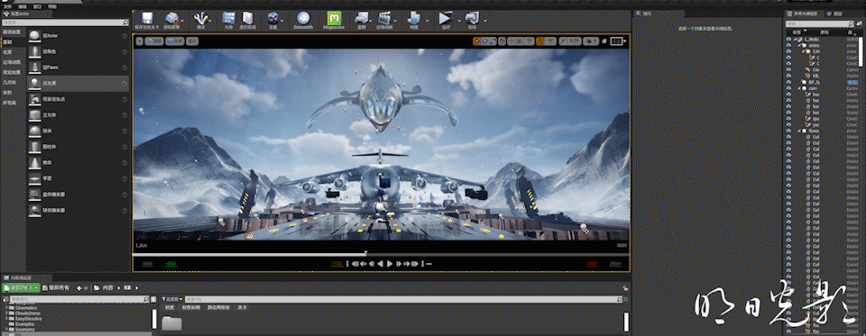Viewport: 866px width, 336px height.
Task: Select the Point Light (点光源) icon
Action: [35, 83]
